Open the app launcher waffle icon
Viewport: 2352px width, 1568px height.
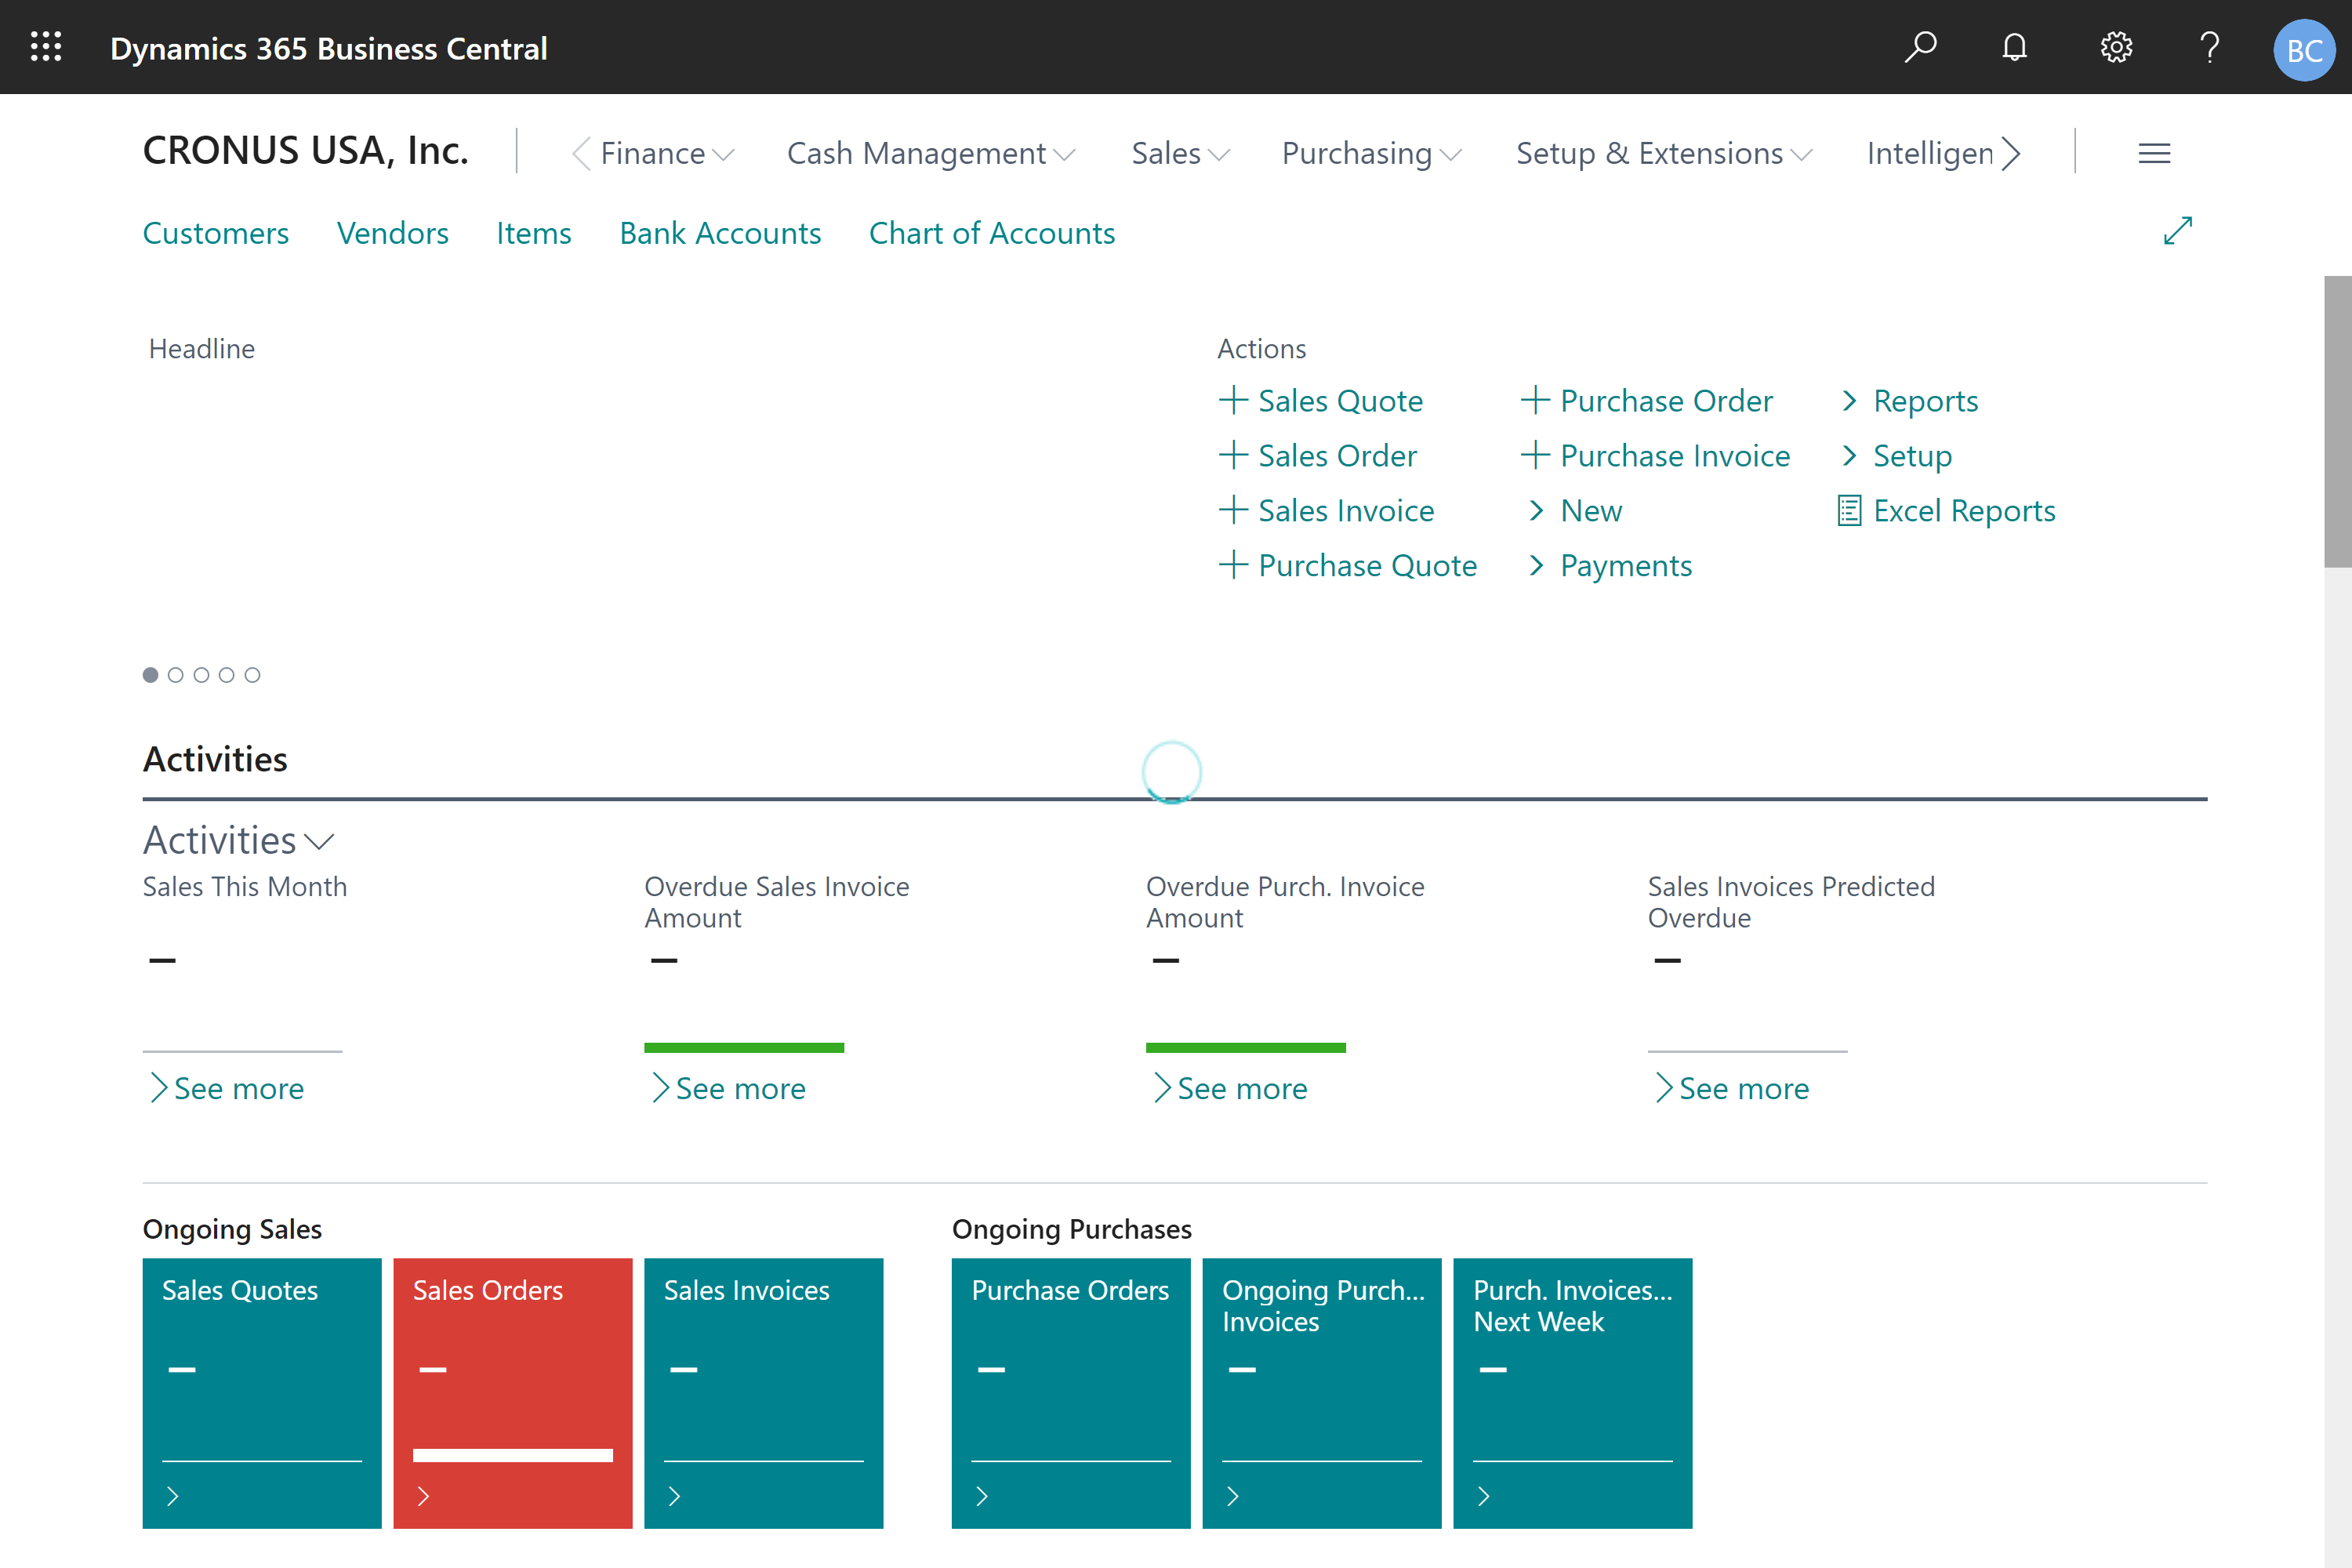tap(46, 47)
